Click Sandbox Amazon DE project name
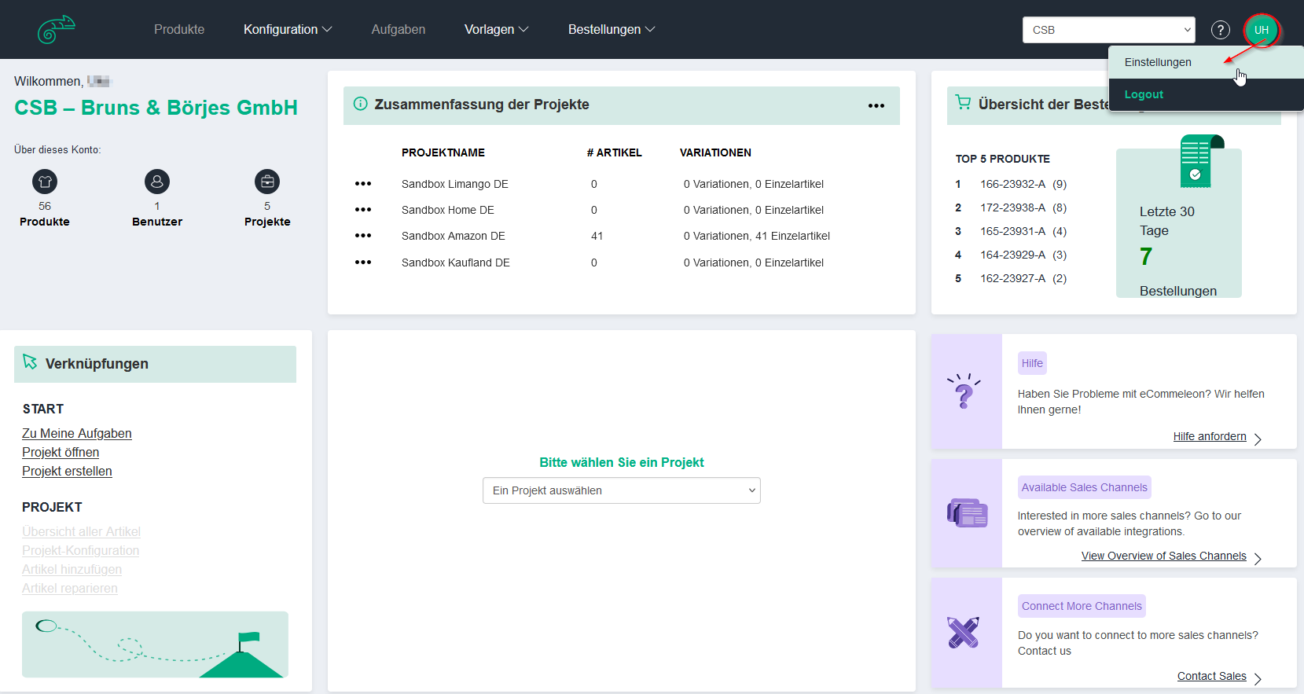1304x694 pixels. coord(454,236)
